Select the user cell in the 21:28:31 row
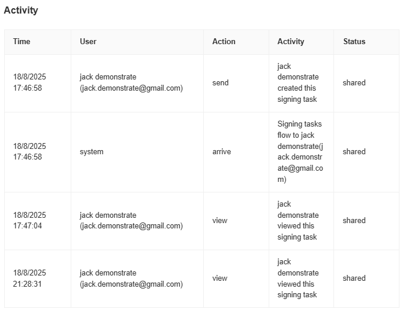Screen dimensions: 403x312 pos(131,278)
